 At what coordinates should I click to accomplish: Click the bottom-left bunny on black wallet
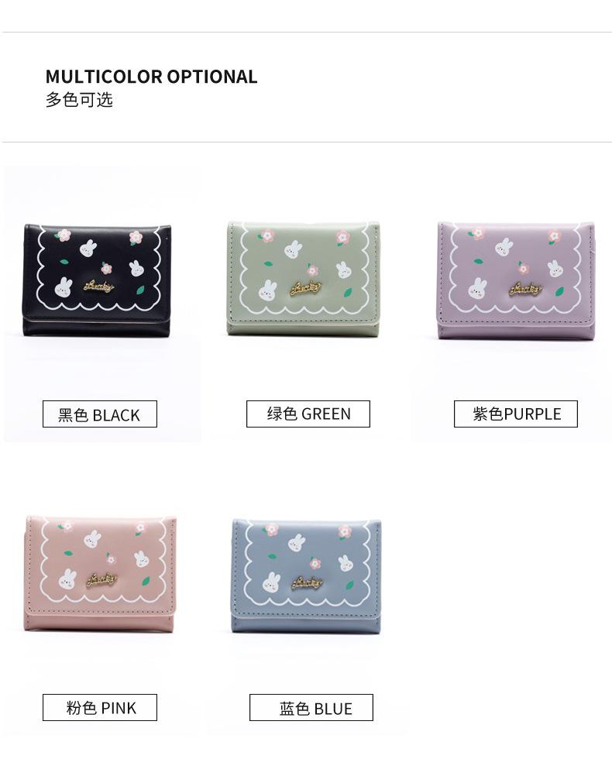click(x=64, y=287)
